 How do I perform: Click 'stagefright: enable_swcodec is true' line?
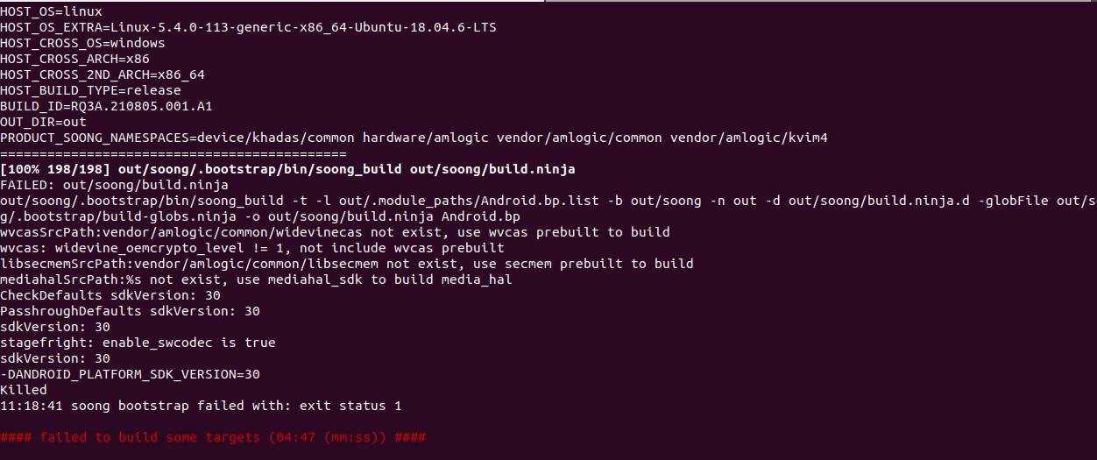coord(138,343)
